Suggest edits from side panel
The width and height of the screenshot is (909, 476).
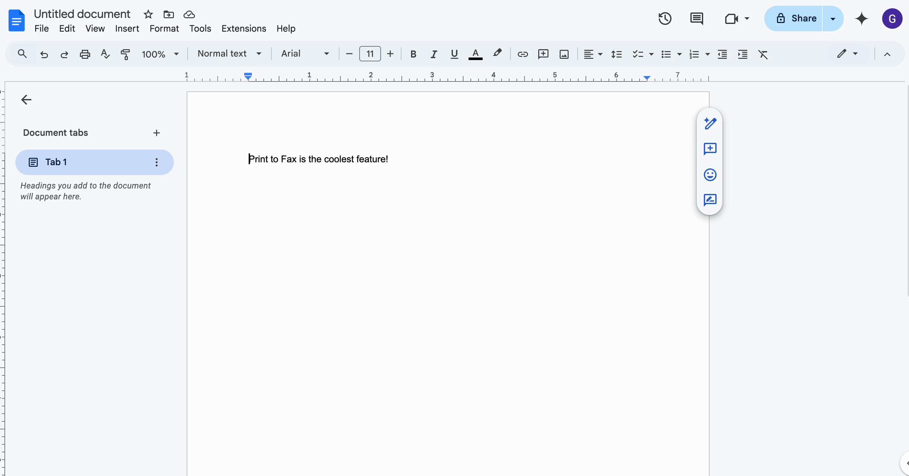tap(710, 200)
